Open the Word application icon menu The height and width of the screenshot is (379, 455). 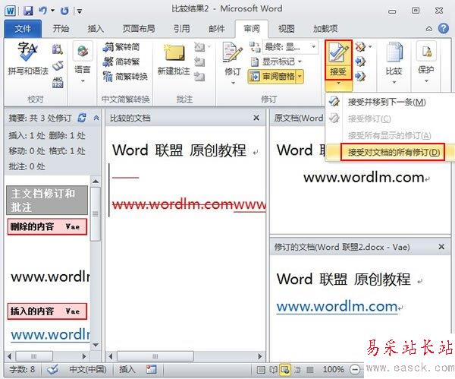point(10,11)
